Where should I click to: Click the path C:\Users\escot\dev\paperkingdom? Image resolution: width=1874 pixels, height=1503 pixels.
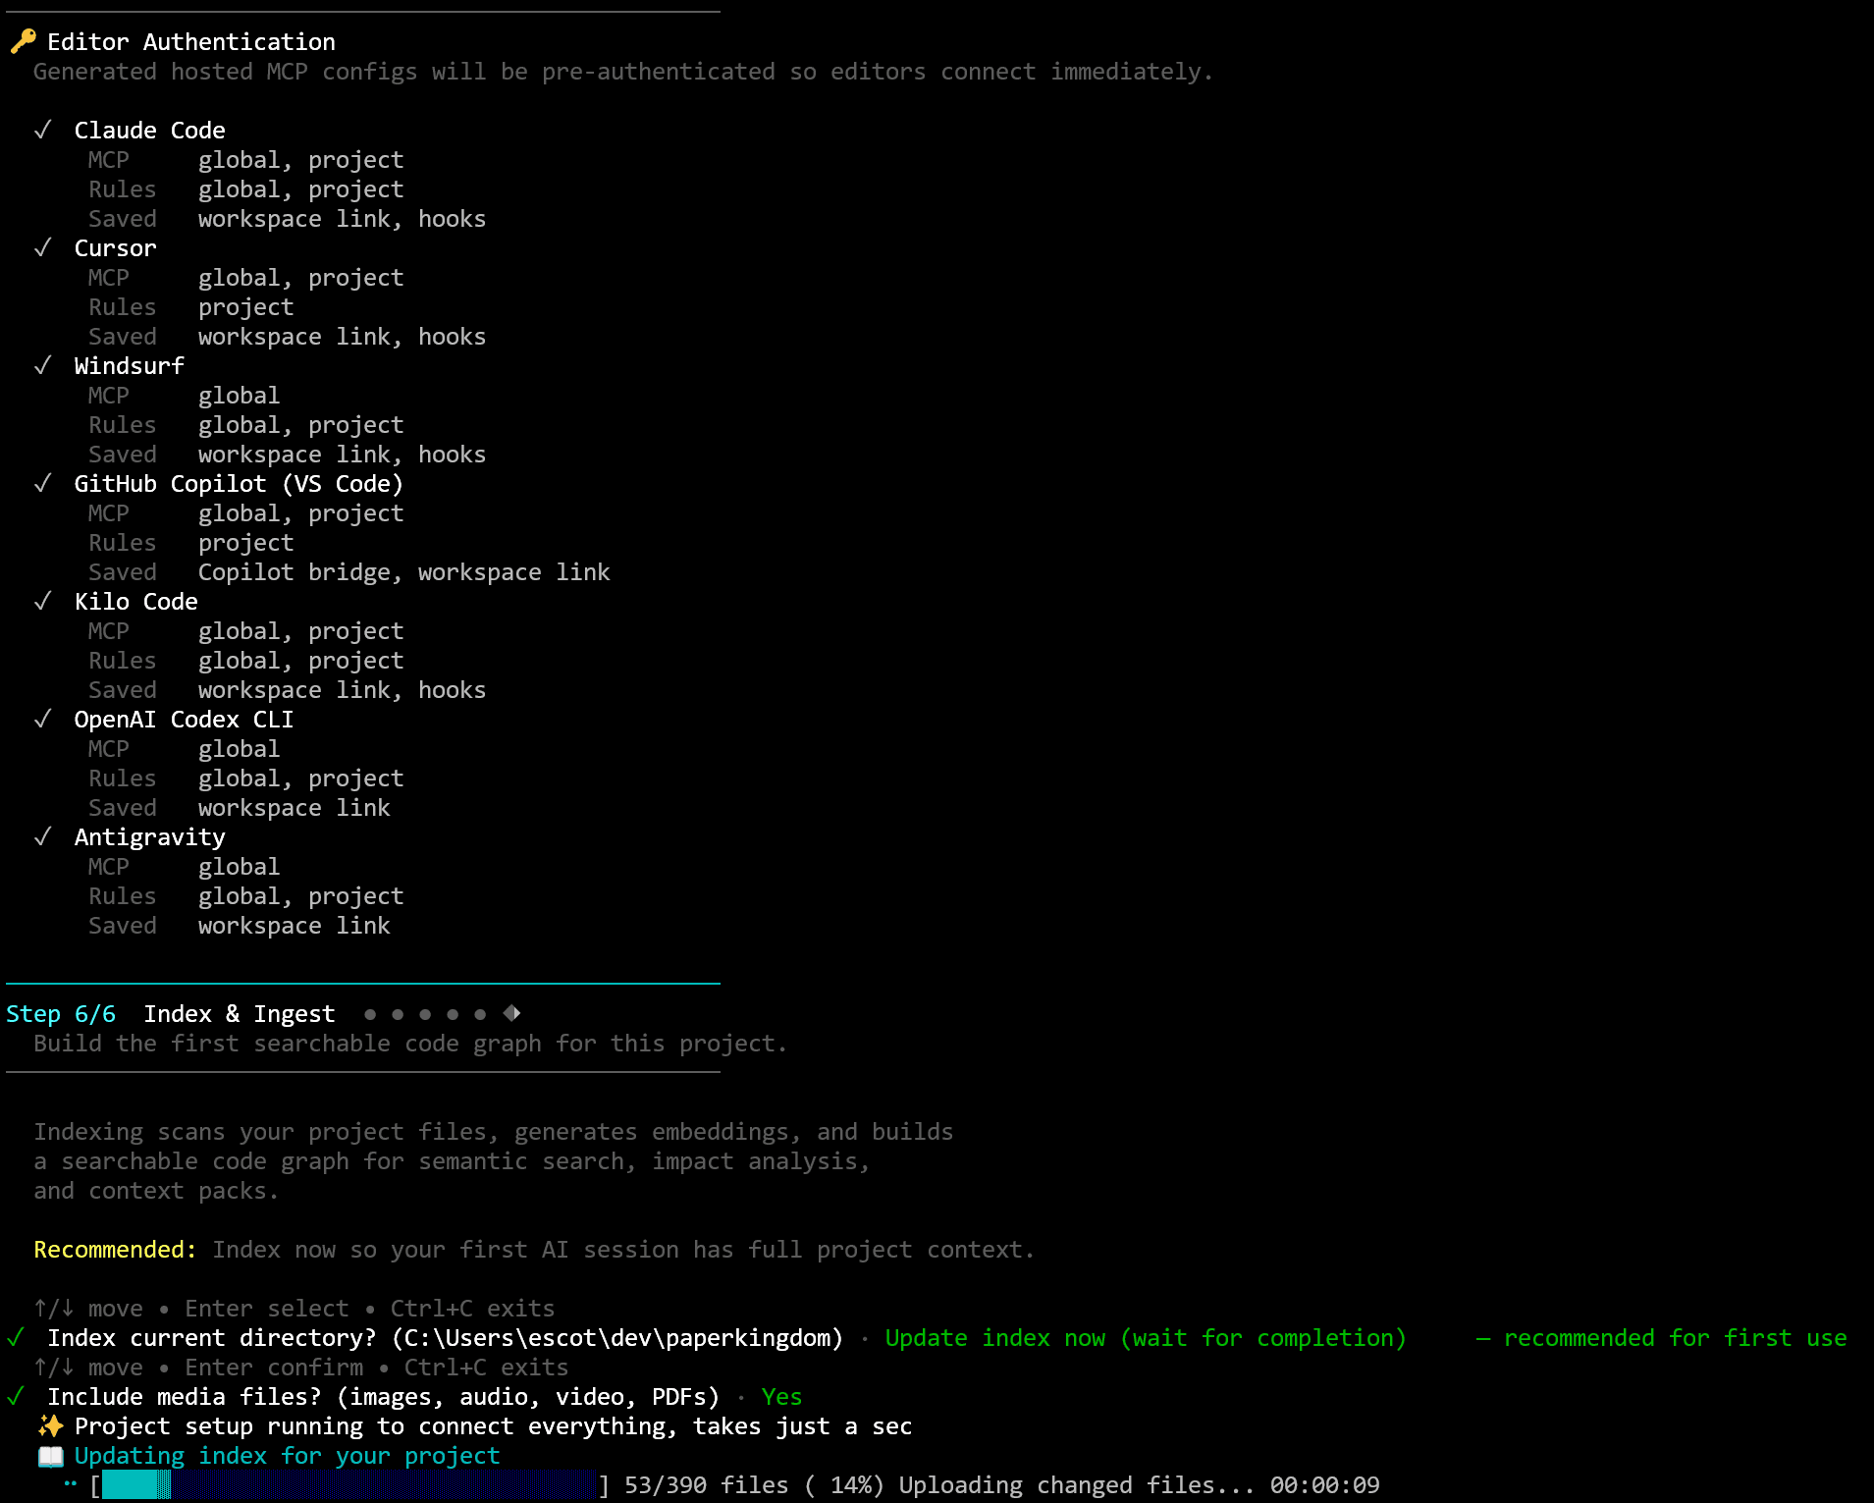pos(617,1338)
